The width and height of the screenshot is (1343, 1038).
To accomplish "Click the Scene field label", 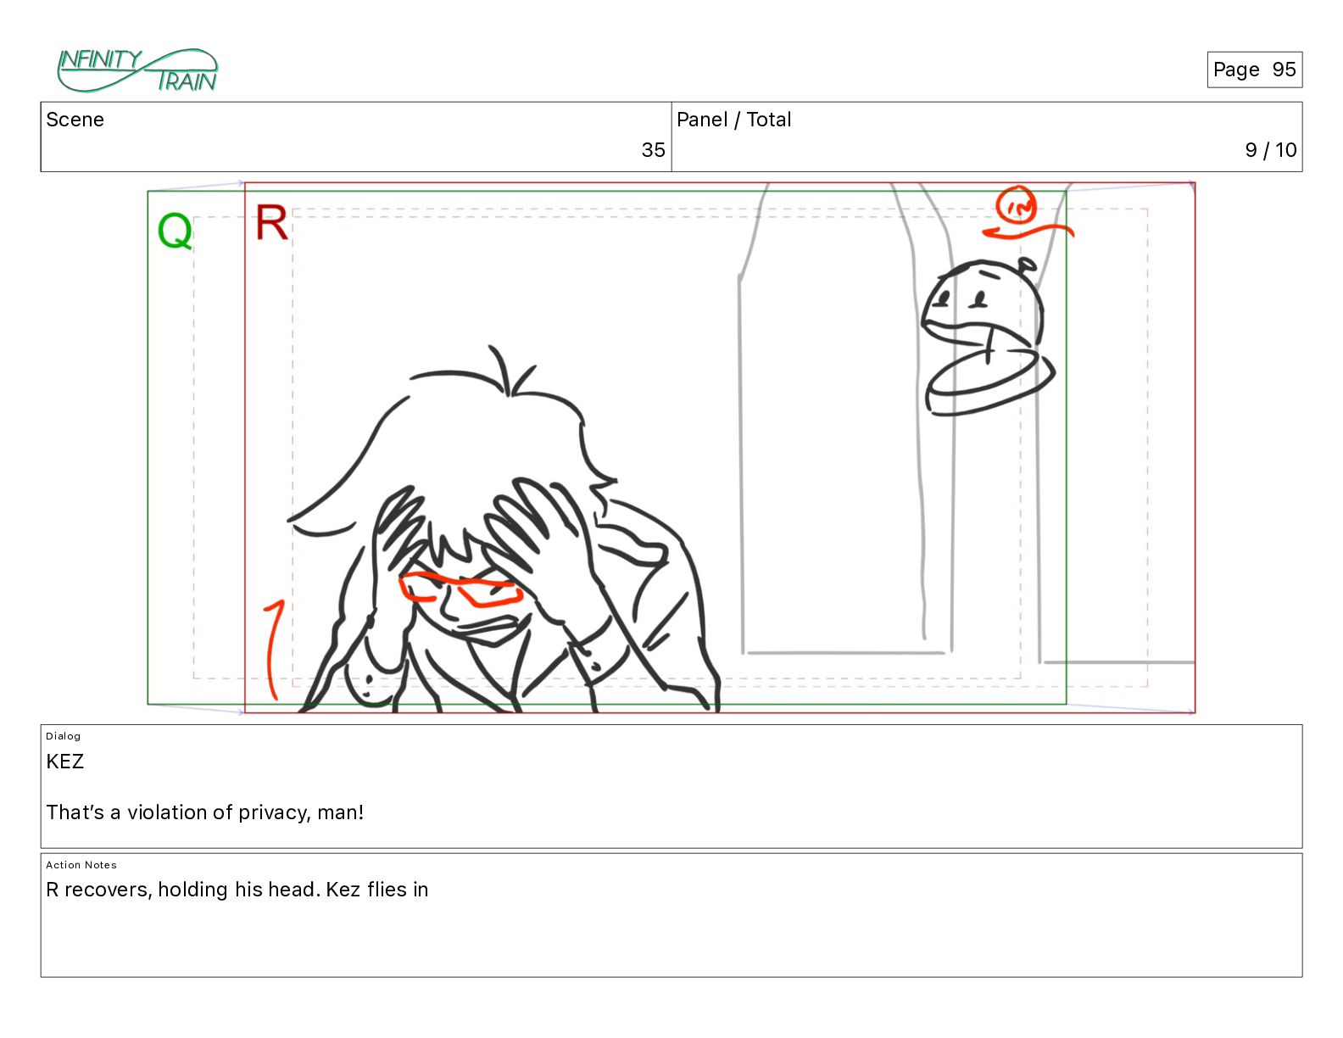I will 75,120.
